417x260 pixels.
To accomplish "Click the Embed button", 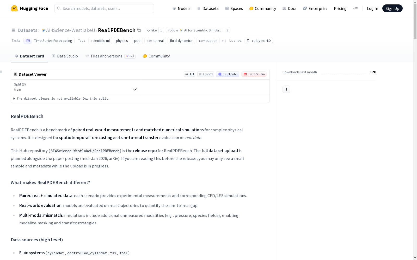I will click(206, 74).
